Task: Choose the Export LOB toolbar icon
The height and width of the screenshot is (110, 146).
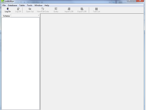Action: pyautogui.click(x=82, y=9)
